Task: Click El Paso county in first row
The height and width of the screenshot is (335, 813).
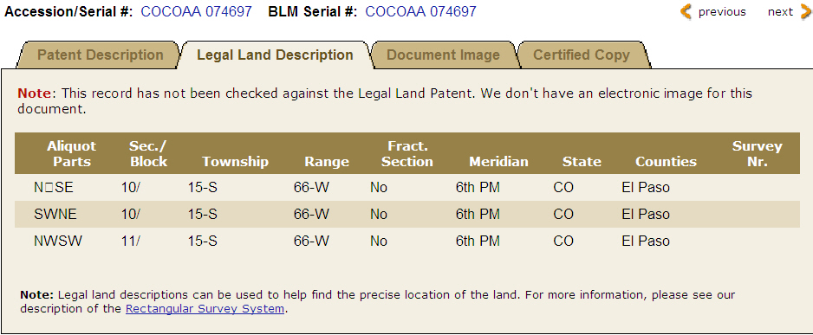Action: (x=646, y=187)
